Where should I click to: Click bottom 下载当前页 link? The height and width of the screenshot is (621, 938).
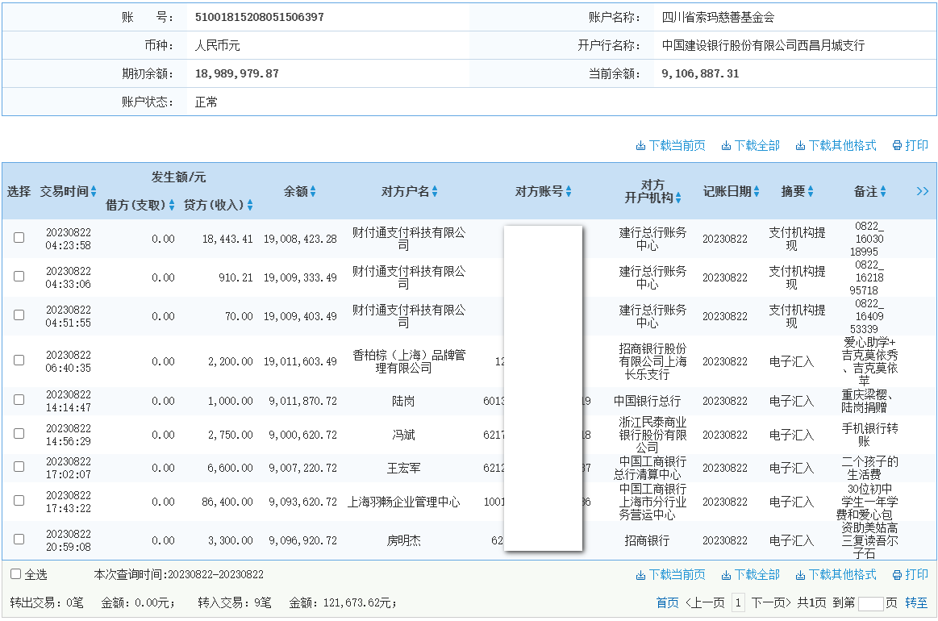[677, 575]
